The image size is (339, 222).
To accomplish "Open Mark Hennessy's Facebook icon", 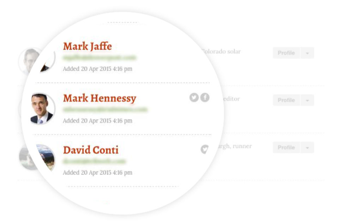I will [205, 98].
